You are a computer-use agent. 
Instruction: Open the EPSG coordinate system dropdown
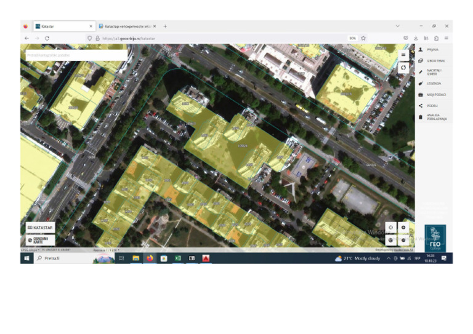30,250
